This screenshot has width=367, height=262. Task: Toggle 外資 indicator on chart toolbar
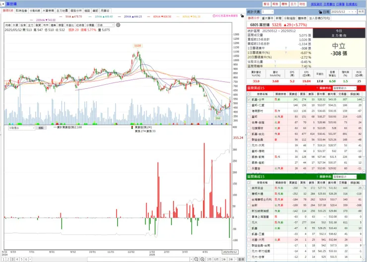coord(15,25)
